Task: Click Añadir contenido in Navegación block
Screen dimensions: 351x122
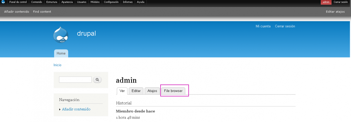Action: tap(76, 109)
